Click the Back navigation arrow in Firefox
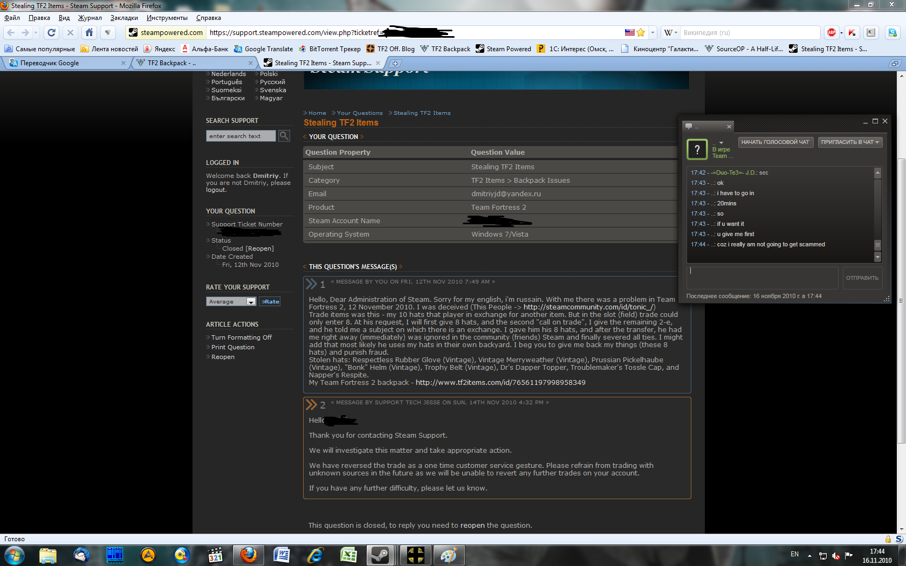Image resolution: width=906 pixels, height=566 pixels. pyautogui.click(x=11, y=32)
